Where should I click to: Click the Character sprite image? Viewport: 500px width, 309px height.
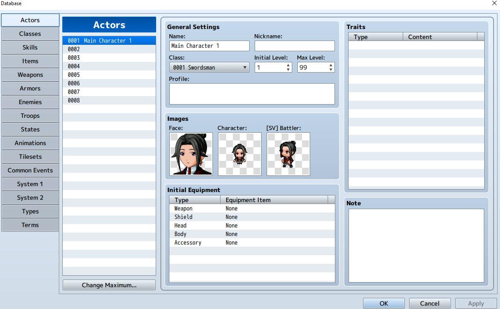tap(239, 154)
